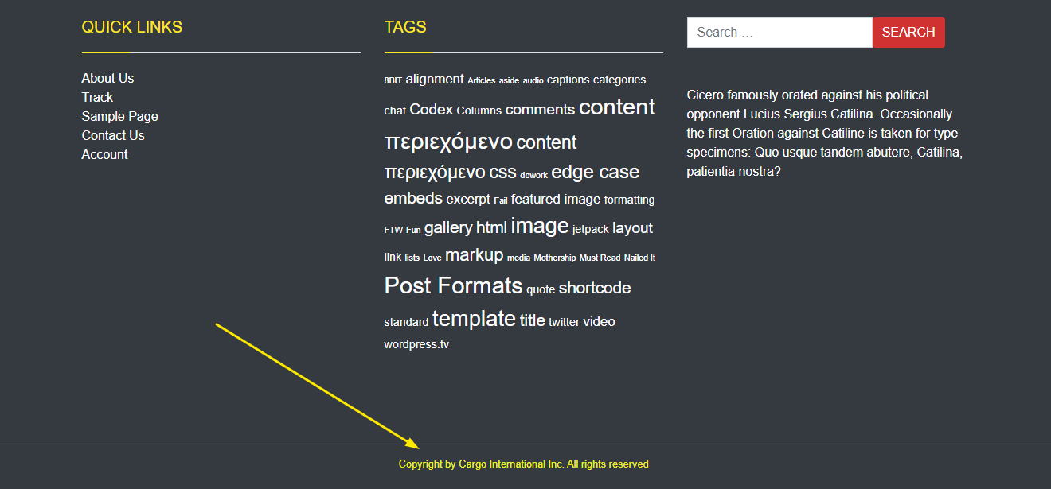Image resolution: width=1051 pixels, height=489 pixels.
Task: Open the dowork tag
Action: click(x=534, y=175)
